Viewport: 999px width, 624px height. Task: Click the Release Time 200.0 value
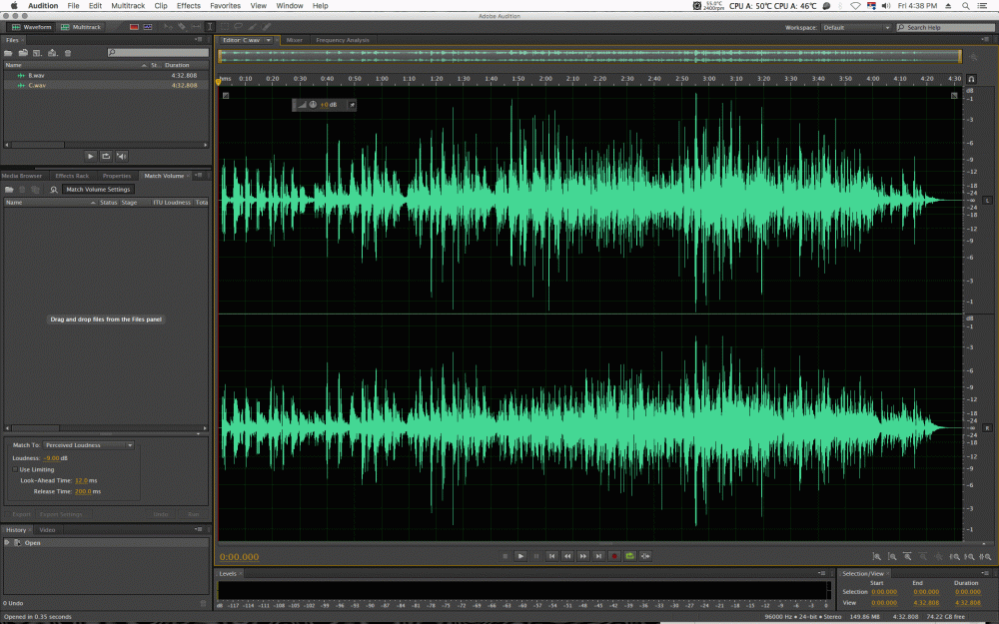[83, 491]
